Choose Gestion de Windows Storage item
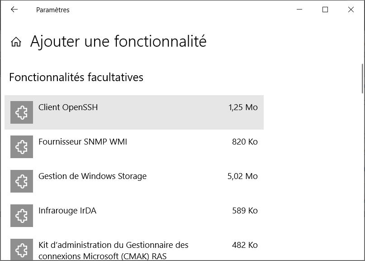Screen dimensions: 365x261 coord(134,181)
